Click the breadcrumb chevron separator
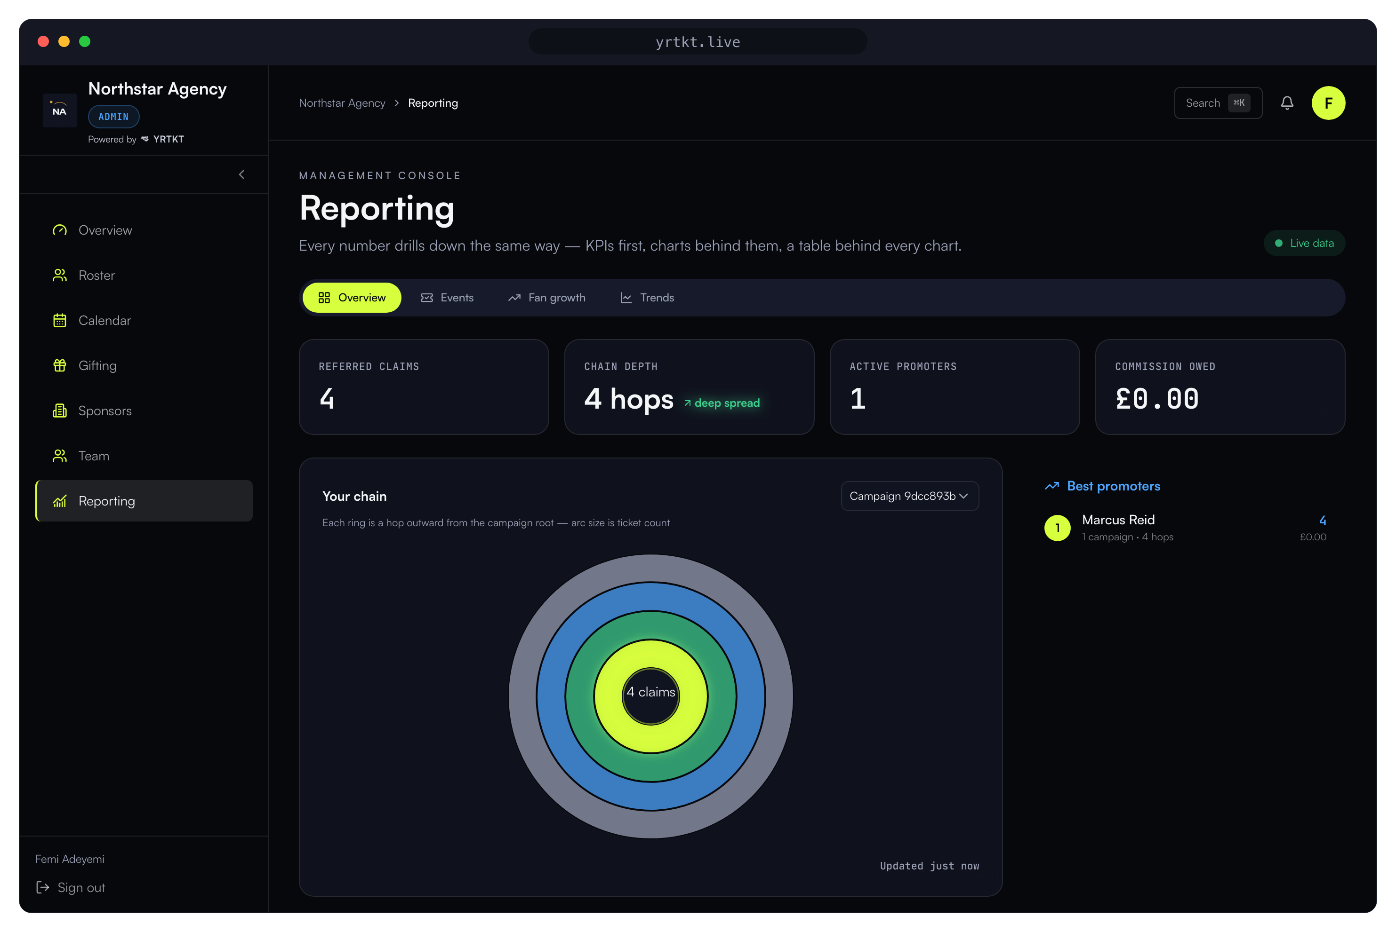 (397, 103)
